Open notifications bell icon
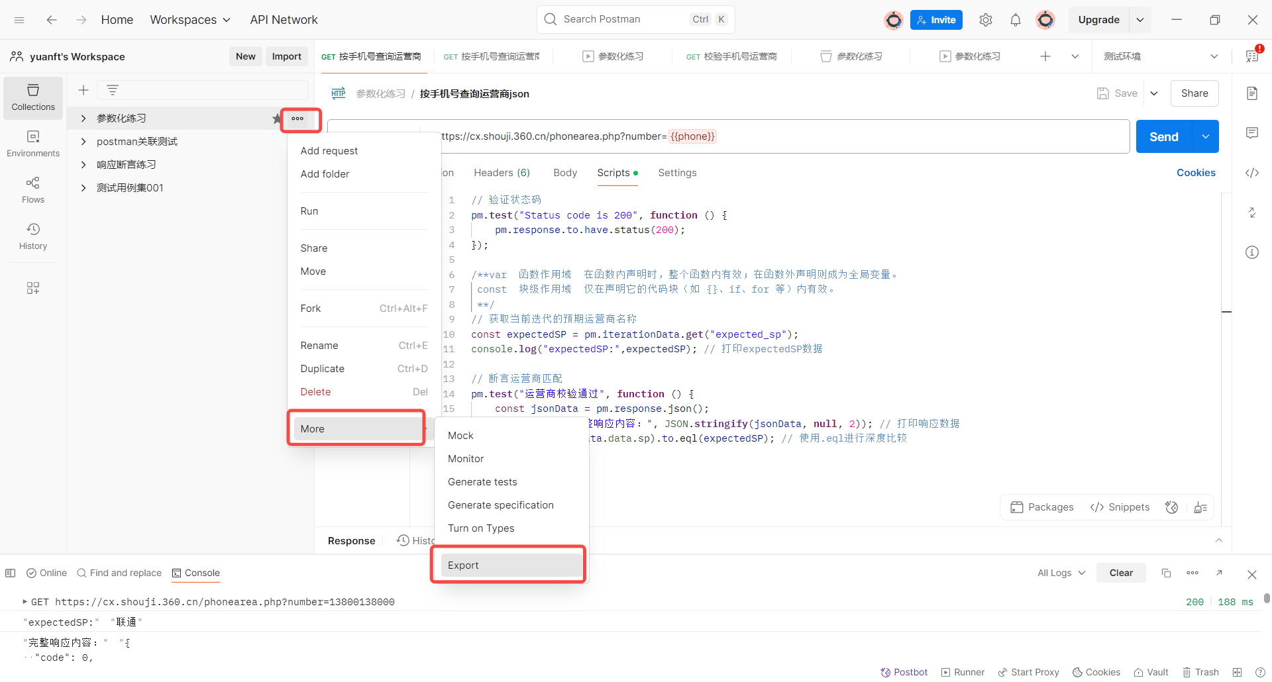This screenshot has width=1272, height=682. coord(1015,20)
